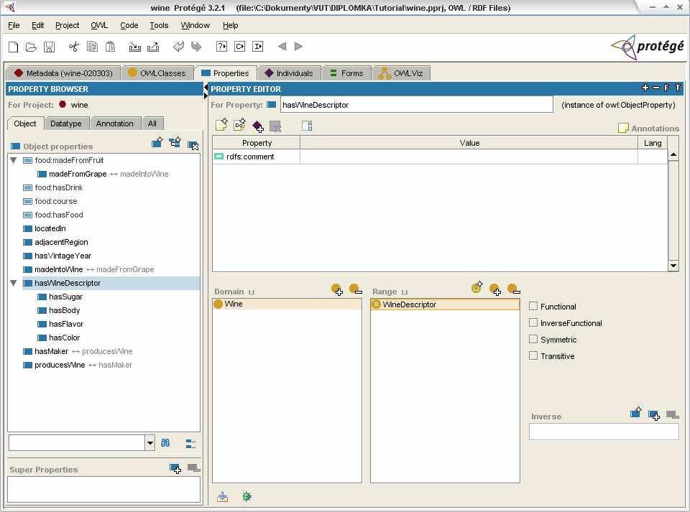
Task: Click annotations table scrollbar down arrow
Action: tap(673, 266)
